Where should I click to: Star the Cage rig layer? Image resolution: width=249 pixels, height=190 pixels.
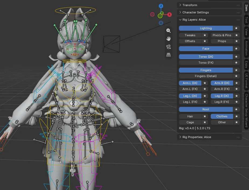pyautogui.click(x=205, y=122)
